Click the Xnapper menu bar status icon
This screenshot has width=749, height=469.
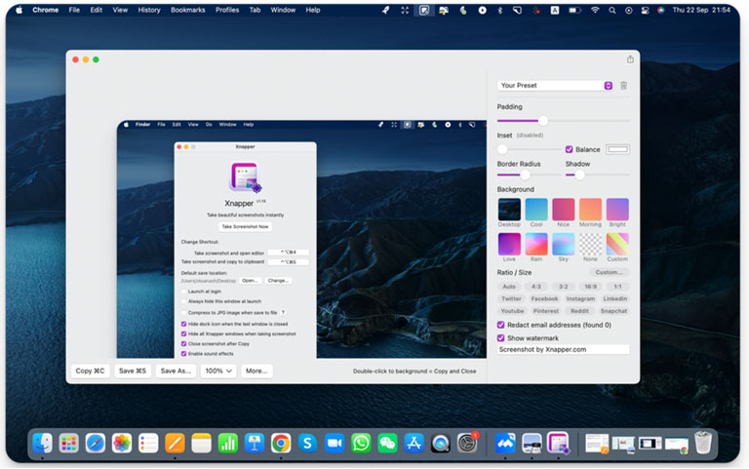tap(423, 10)
